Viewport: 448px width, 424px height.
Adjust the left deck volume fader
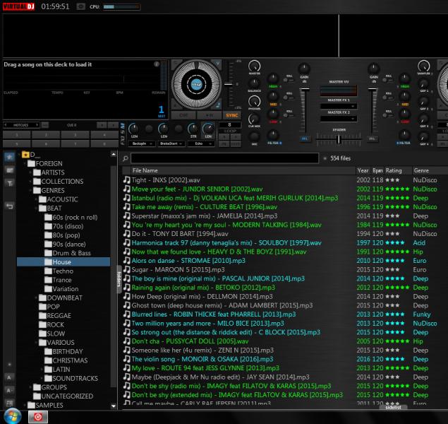click(x=305, y=90)
